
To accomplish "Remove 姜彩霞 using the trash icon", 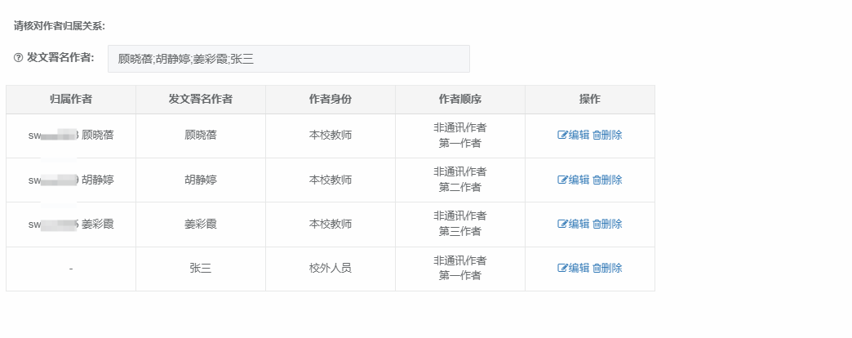I will pos(597,224).
